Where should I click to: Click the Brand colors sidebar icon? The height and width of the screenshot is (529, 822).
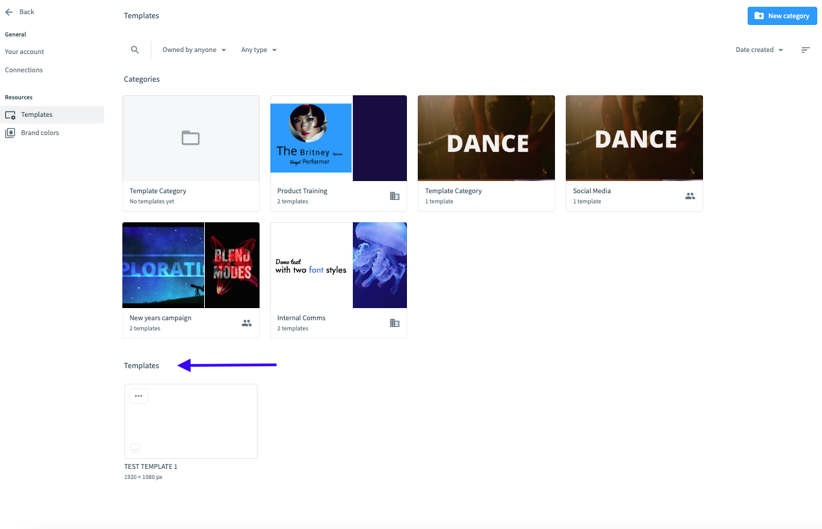[10, 133]
